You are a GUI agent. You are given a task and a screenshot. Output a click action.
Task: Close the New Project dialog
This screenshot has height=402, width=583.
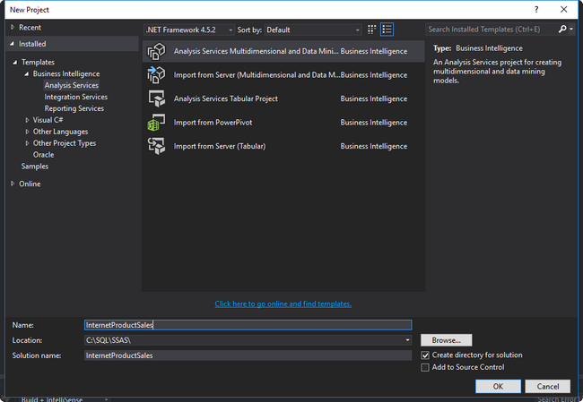tap(563, 10)
